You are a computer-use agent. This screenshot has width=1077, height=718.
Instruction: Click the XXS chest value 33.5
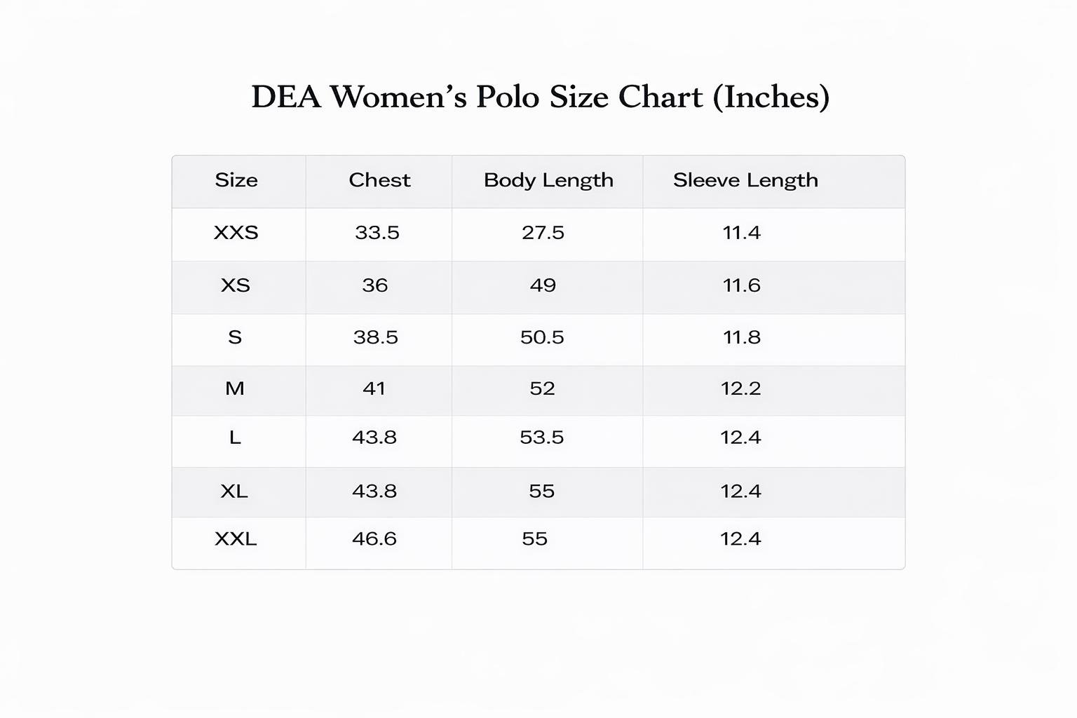coord(377,233)
